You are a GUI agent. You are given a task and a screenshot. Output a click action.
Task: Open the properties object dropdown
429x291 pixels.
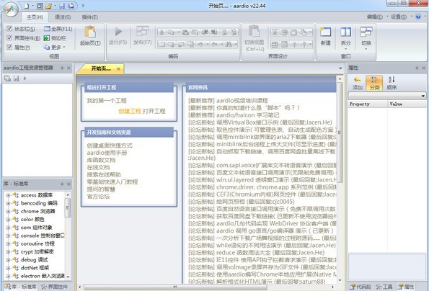point(387,96)
